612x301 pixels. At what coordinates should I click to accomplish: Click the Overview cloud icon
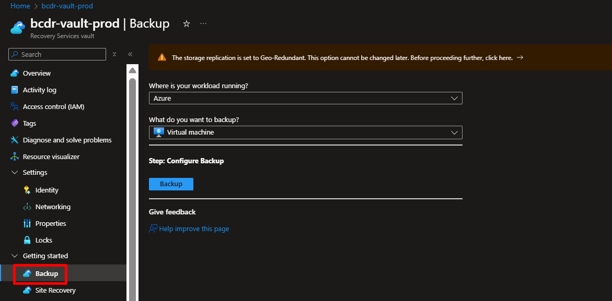pyautogui.click(x=15, y=74)
